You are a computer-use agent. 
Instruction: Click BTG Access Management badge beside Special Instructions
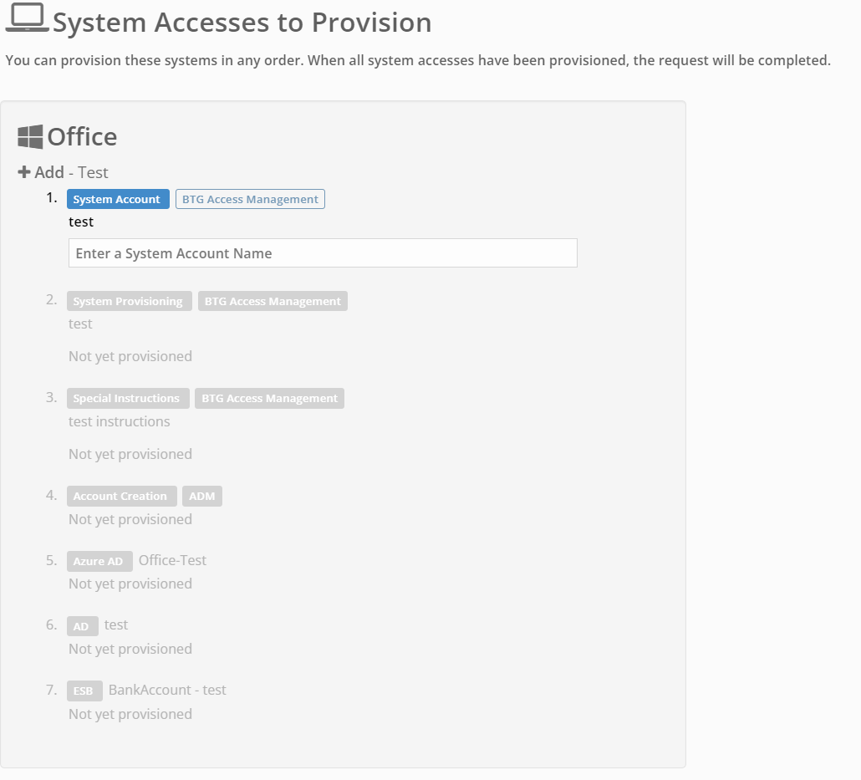269,399
